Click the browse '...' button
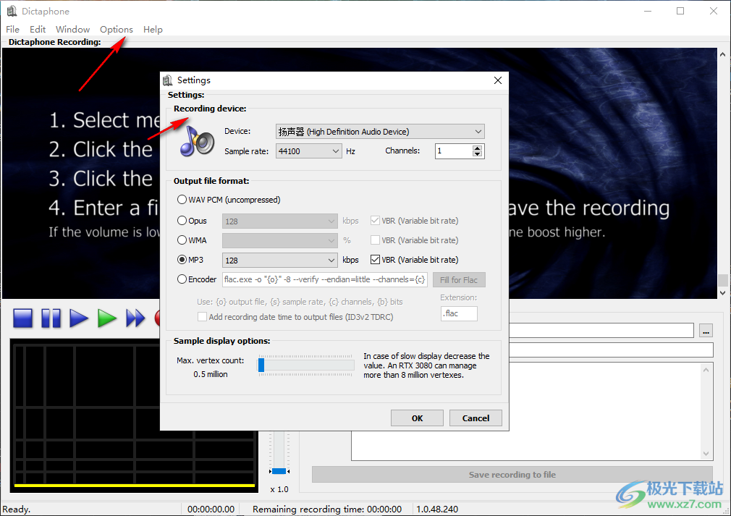Image resolution: width=731 pixels, height=516 pixels. coord(706,331)
